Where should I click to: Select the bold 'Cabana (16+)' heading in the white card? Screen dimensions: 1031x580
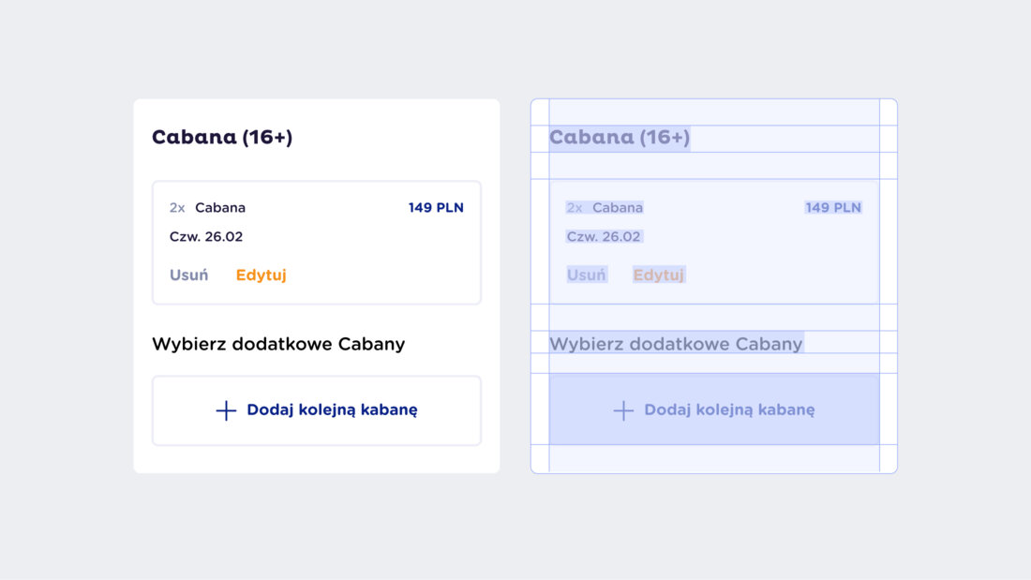click(x=222, y=137)
